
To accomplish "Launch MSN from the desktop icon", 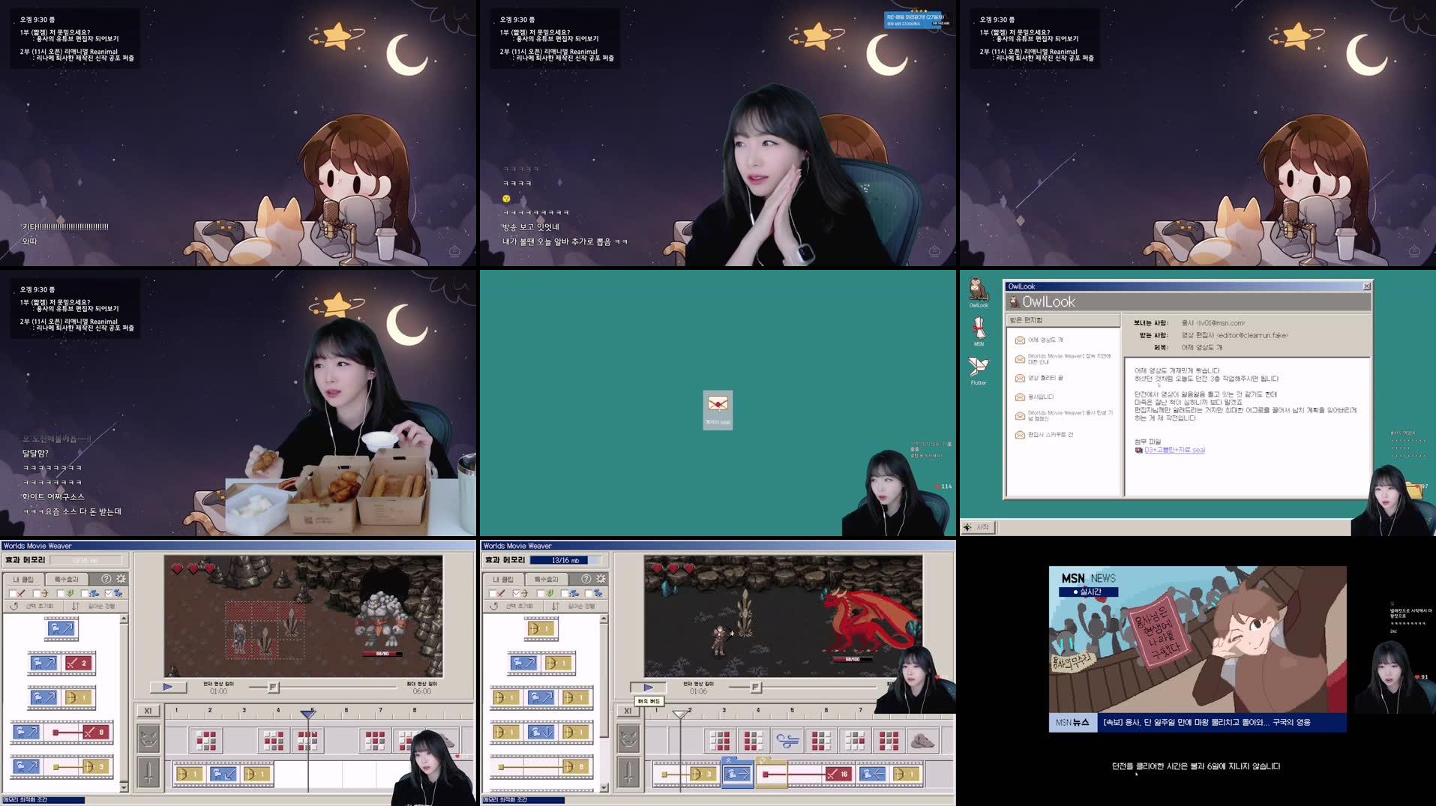I will [979, 328].
